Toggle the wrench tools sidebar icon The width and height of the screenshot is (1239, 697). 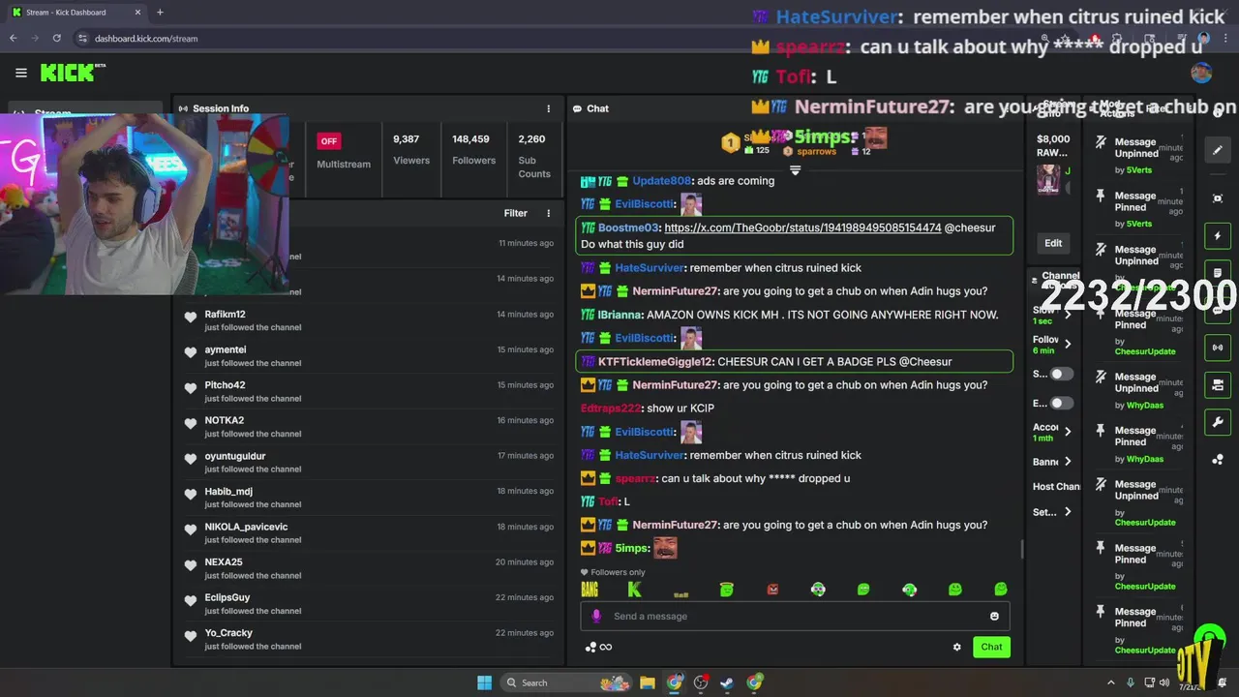coord(1218,422)
